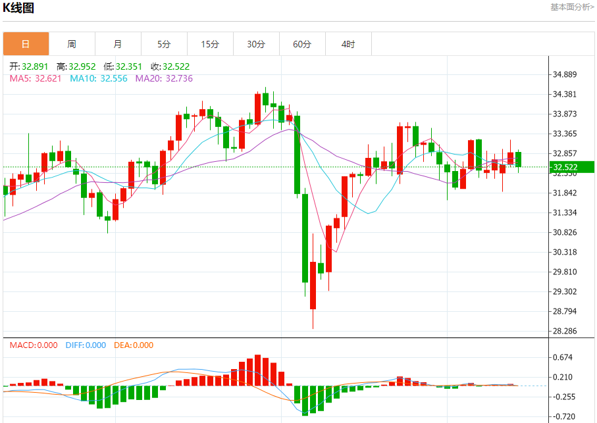Click the 34.889 price axis label
The height and width of the screenshot is (423, 597).
point(565,74)
